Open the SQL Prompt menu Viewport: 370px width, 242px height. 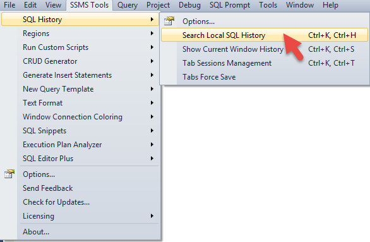pyautogui.click(x=230, y=5)
